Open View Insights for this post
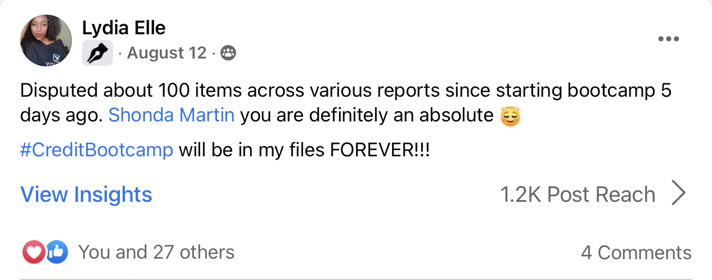The height and width of the screenshot is (280, 712). (x=86, y=195)
